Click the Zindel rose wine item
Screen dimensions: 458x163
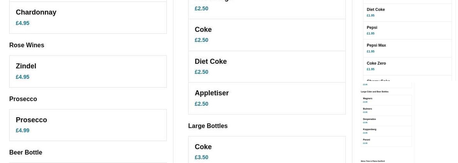(88, 71)
